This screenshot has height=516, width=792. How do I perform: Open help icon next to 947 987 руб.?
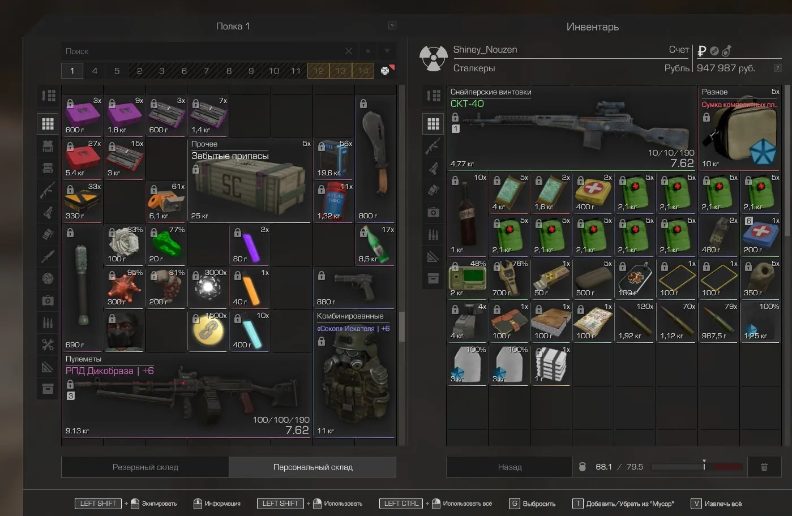pos(778,68)
